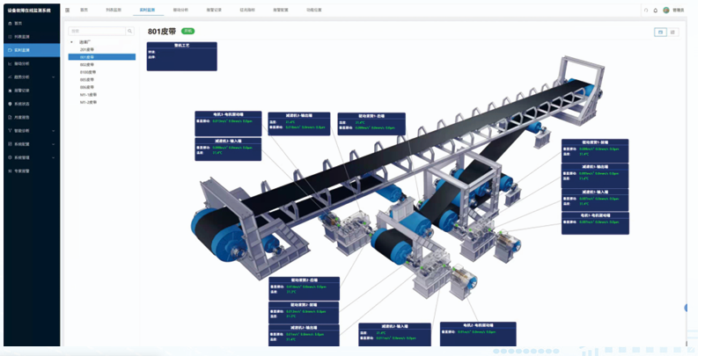Expand the 系统管理 sidebar submenu chevron
Image resolution: width=705 pixels, height=356 pixels.
[x=54, y=157]
